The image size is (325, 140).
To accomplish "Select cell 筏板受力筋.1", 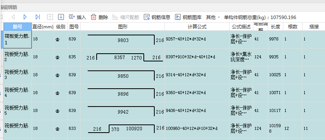I will tap(18, 40).
